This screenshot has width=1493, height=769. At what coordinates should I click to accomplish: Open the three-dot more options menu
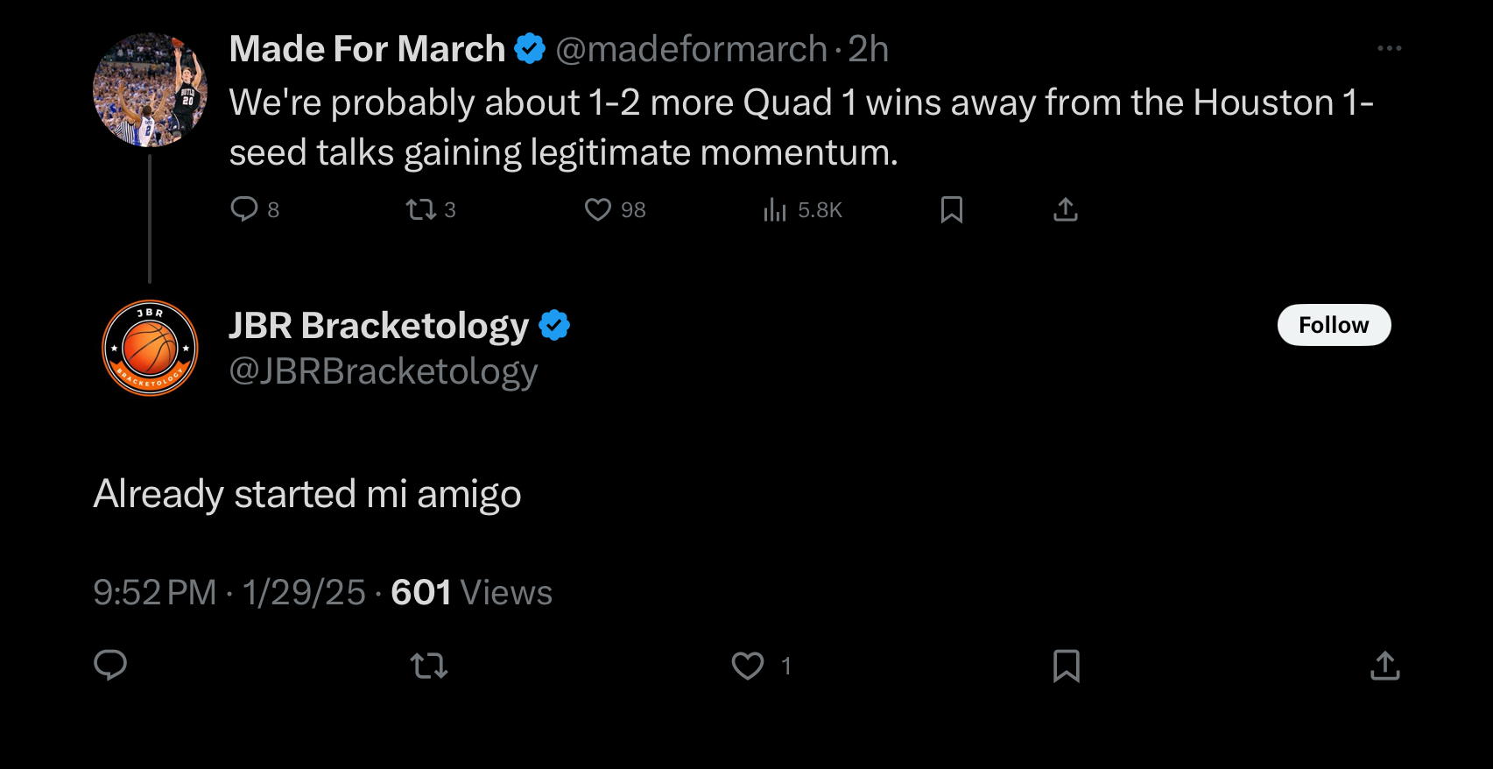coord(1389,49)
